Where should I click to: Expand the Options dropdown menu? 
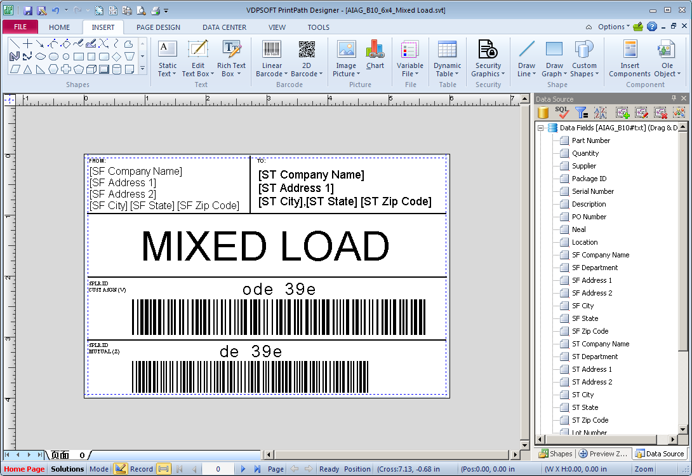click(614, 27)
